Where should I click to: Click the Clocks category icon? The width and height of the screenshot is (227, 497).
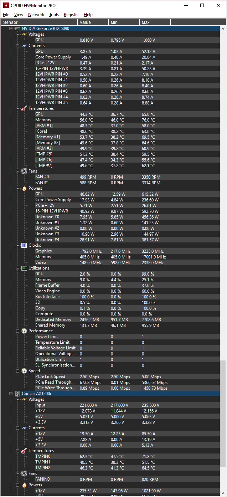pos(24,245)
